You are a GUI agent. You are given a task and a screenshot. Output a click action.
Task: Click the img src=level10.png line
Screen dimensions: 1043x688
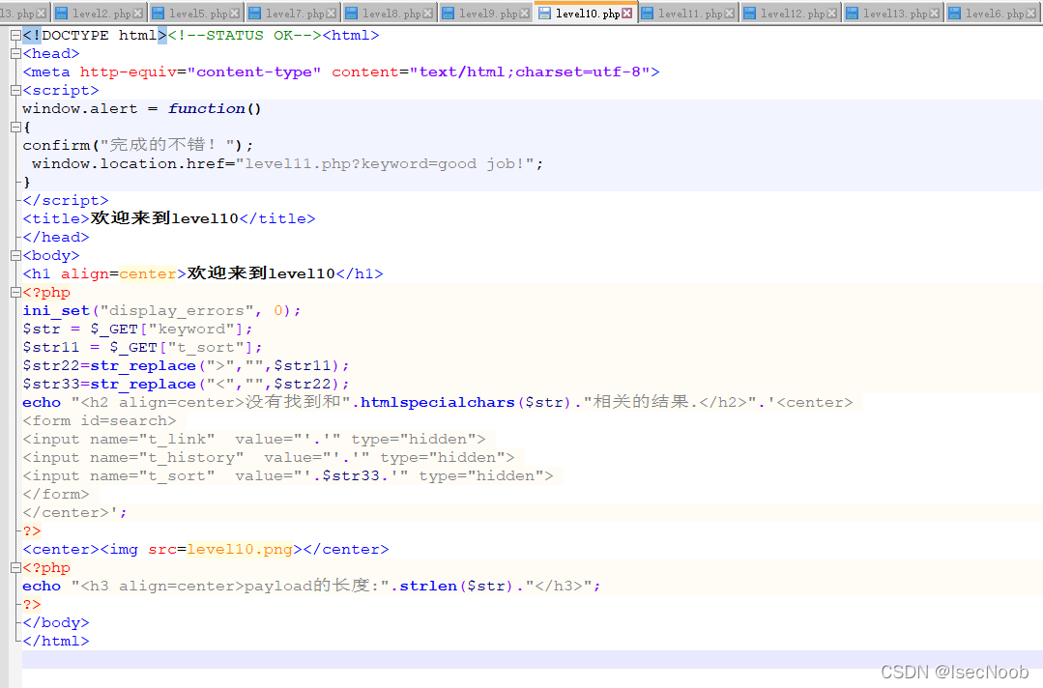point(206,549)
